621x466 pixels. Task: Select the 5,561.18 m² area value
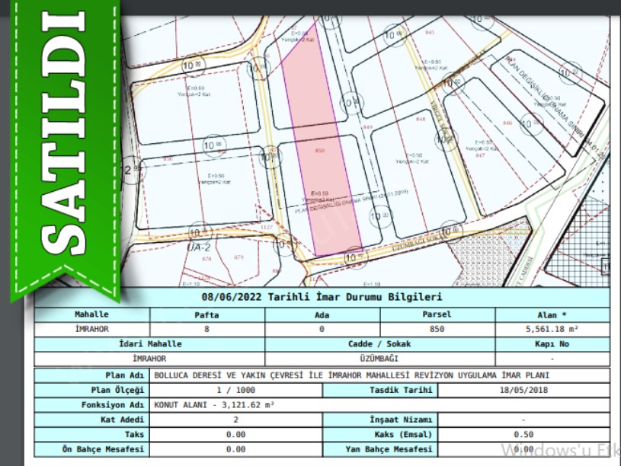pos(552,329)
